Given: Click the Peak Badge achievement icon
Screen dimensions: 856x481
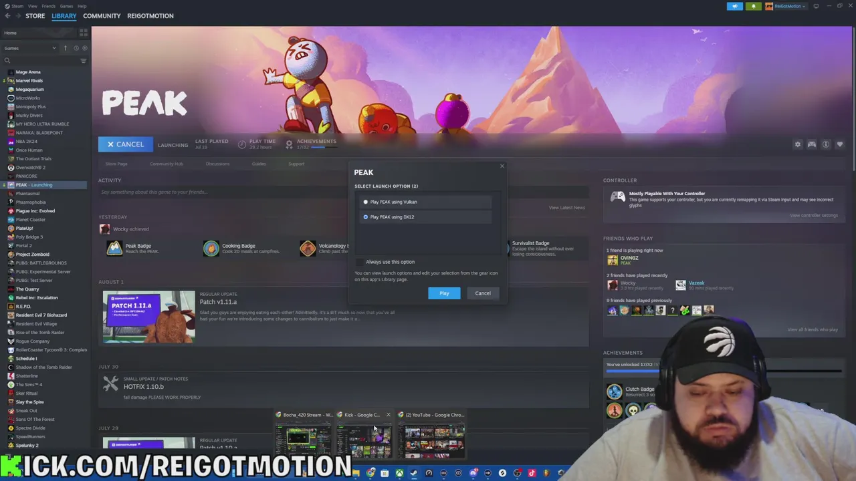Looking at the screenshot, I should [114, 249].
